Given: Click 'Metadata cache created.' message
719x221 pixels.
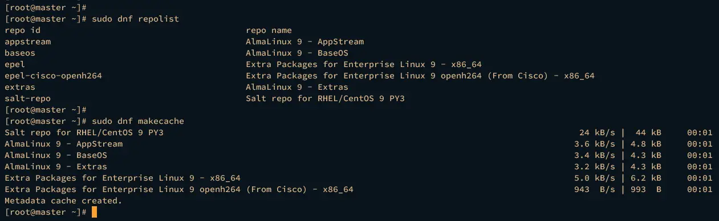Looking at the screenshot, I should [x=63, y=201].
